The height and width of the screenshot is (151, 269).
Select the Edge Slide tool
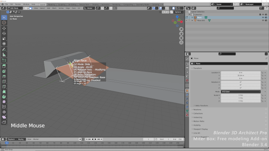(x=4, y=107)
